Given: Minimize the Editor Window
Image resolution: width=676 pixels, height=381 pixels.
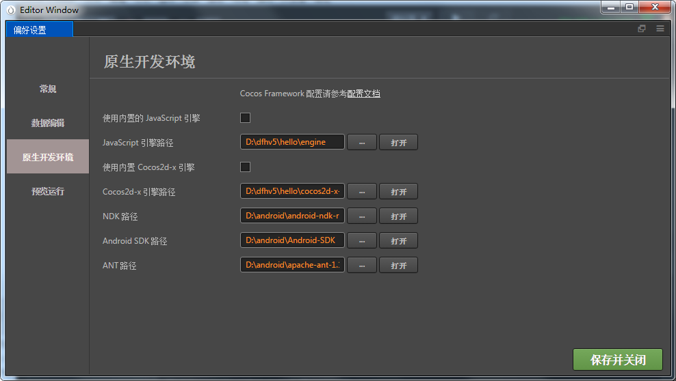Looking at the screenshot, I should (x=610, y=8).
